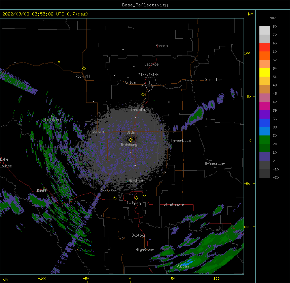Click the Banff town label
This screenshot has width=290, height=283.
42,191
